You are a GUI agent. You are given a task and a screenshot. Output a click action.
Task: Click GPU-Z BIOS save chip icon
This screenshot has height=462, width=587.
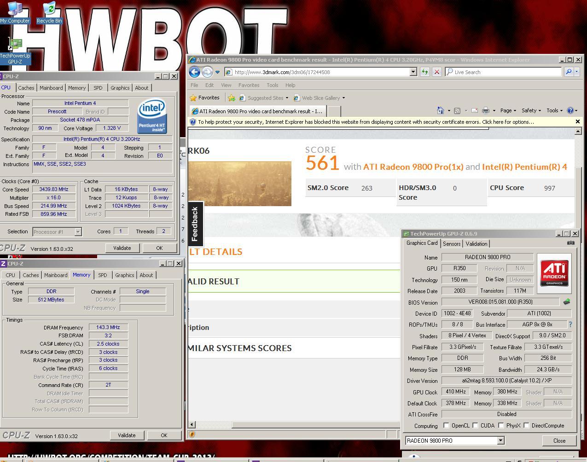[567, 302]
